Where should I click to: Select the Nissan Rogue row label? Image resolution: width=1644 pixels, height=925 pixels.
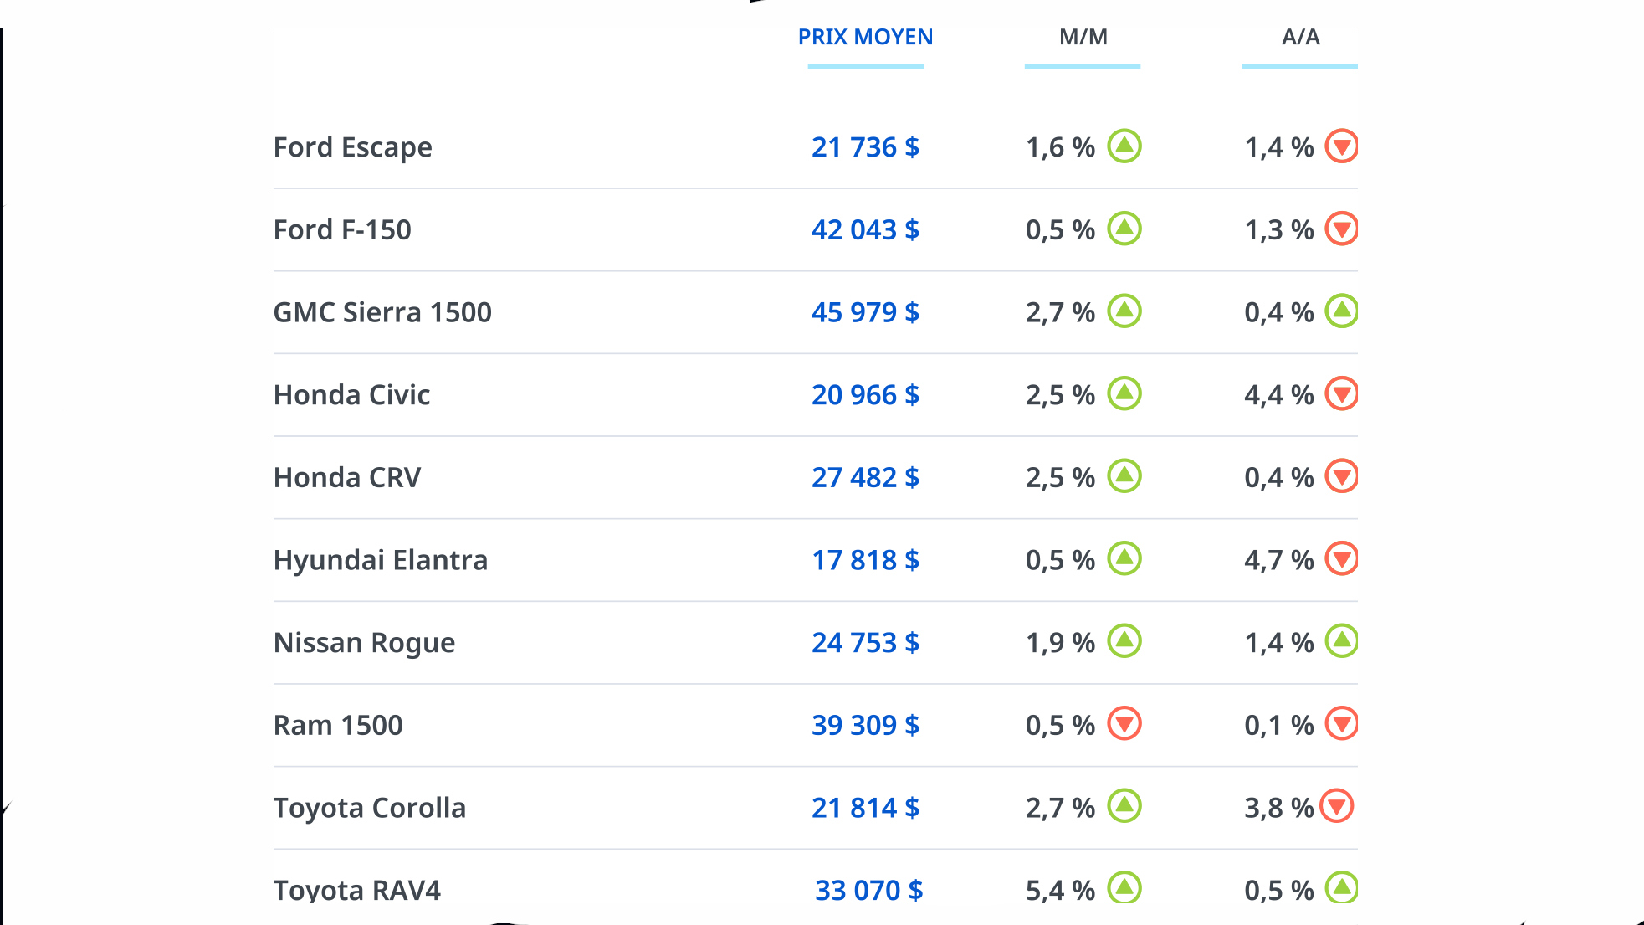point(364,643)
